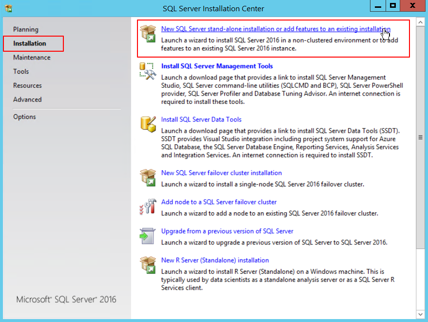Launch New SQL Server stand-alone installation link

(276, 29)
